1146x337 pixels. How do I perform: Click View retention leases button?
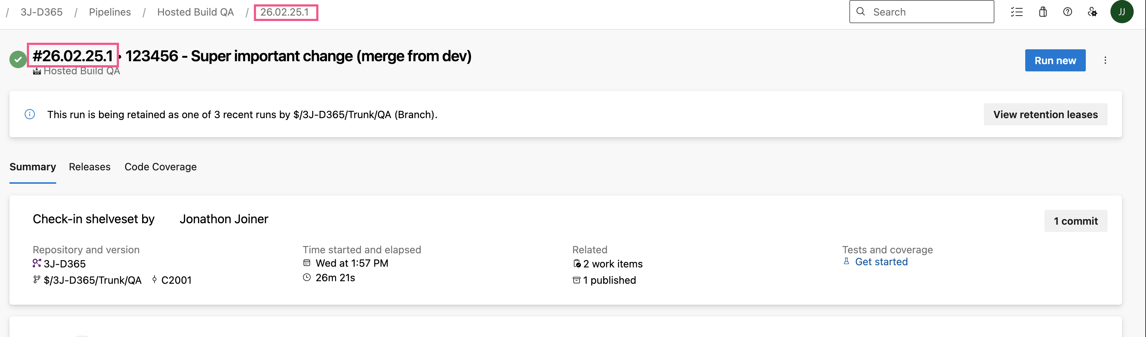(1046, 115)
